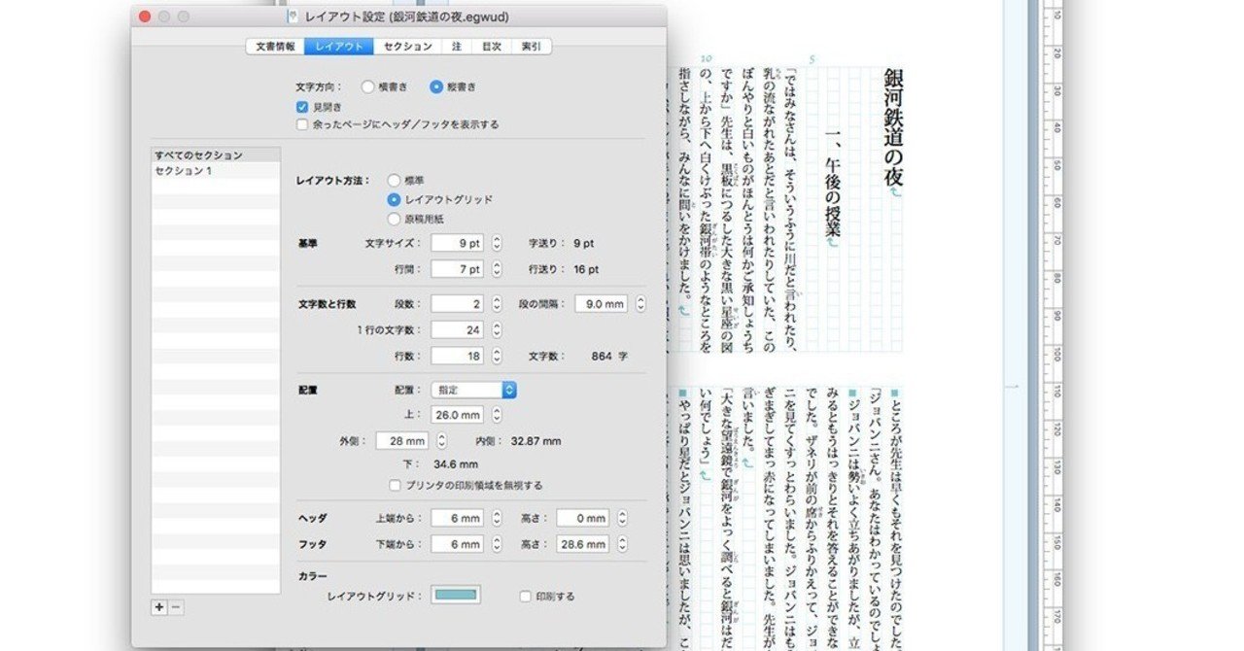This screenshot has height=651, width=1244.
Task: Toggle the 見開き checkbox
Action: click(303, 106)
